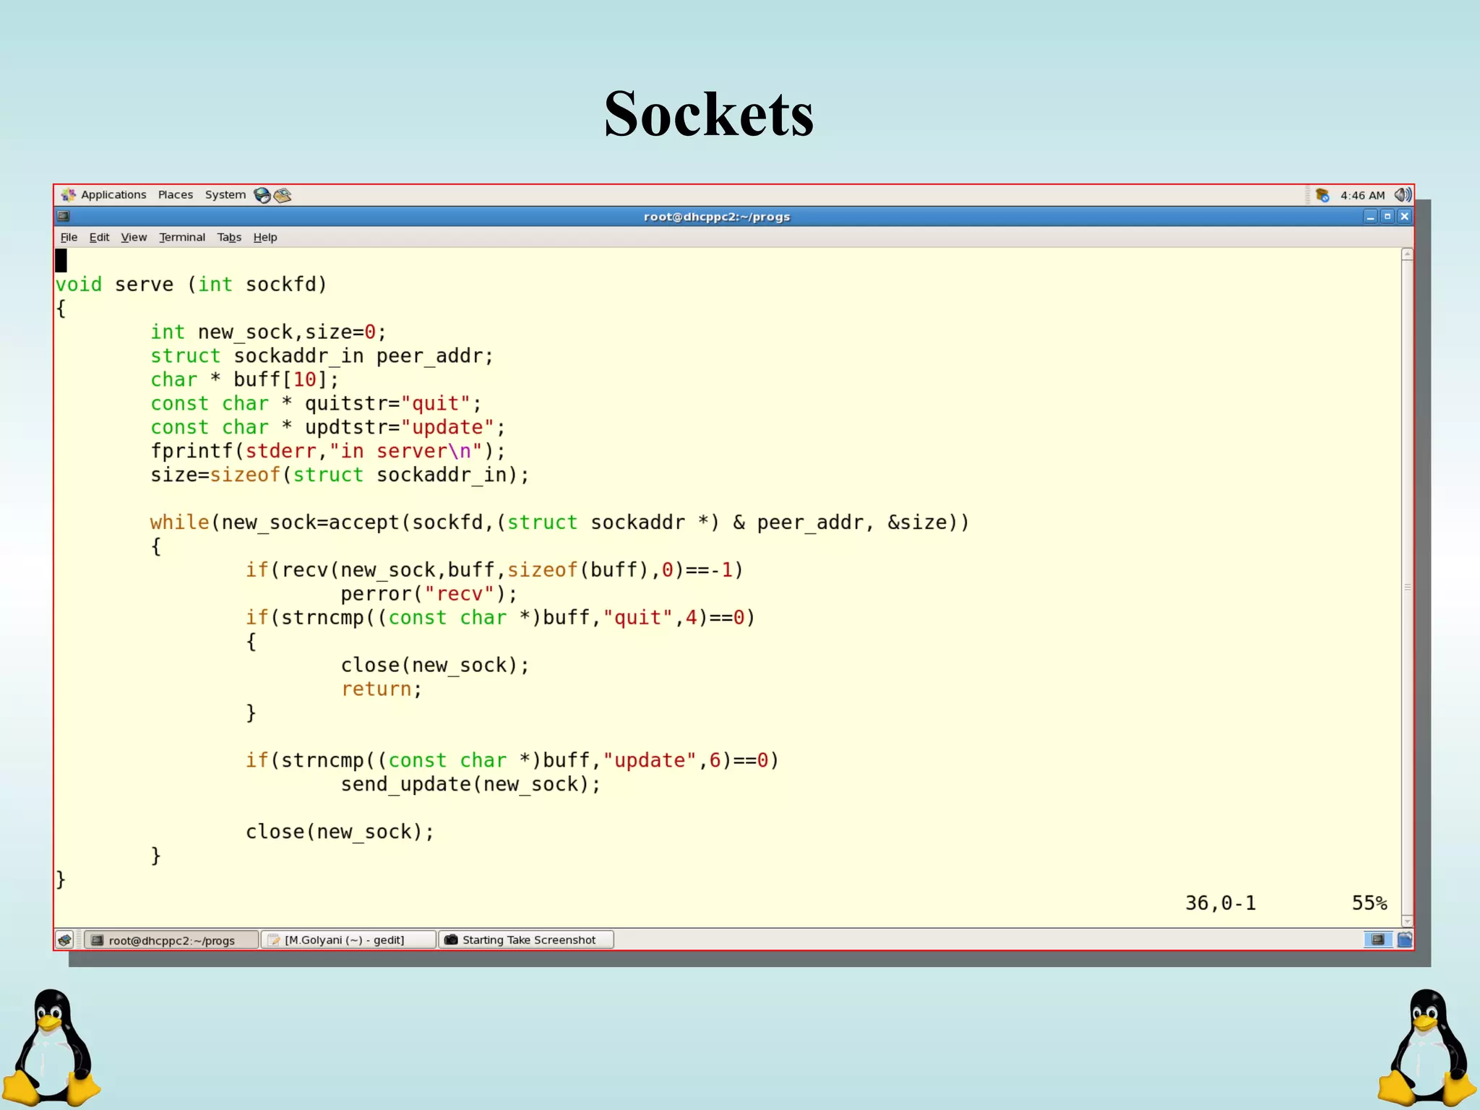Click the updtstr="update" declaration line
Viewport: 1480px width, 1110px height.
click(327, 428)
